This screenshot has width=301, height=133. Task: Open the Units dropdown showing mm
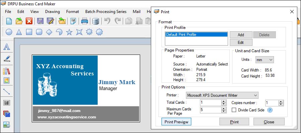pos(265,60)
